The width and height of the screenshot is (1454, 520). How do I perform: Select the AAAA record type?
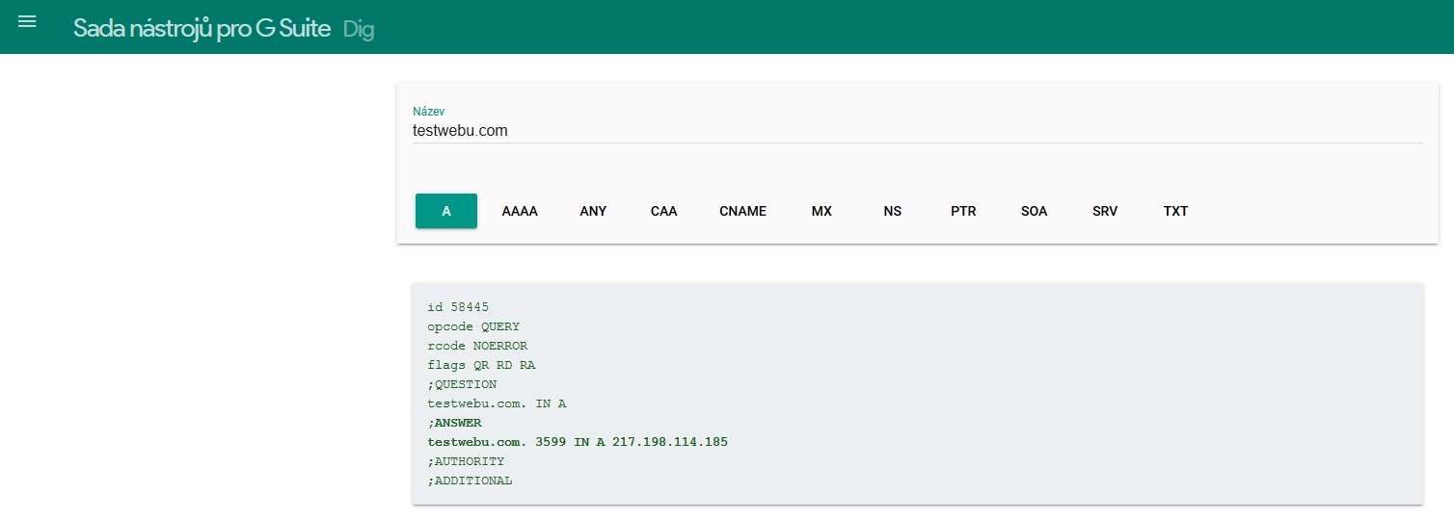point(520,211)
